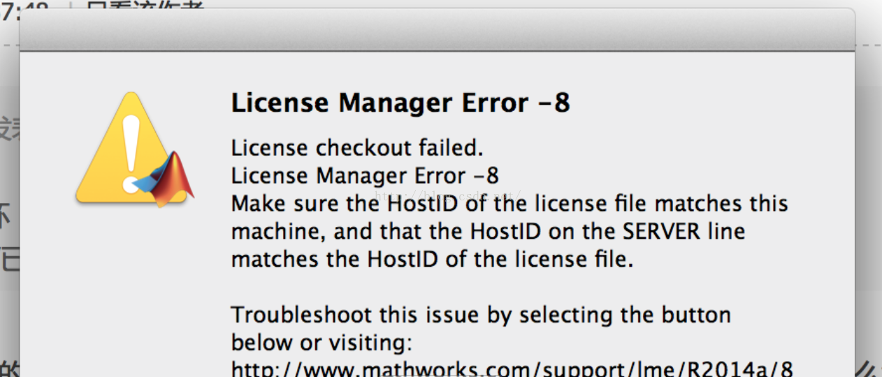Click the error dialog title bar
This screenshot has height=377, width=882.
coord(437,29)
